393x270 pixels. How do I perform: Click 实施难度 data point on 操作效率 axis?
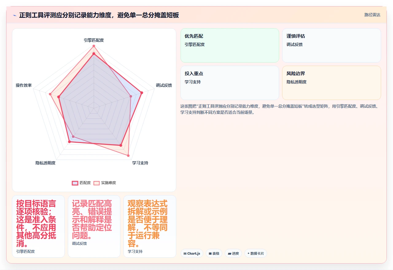click(x=50, y=94)
